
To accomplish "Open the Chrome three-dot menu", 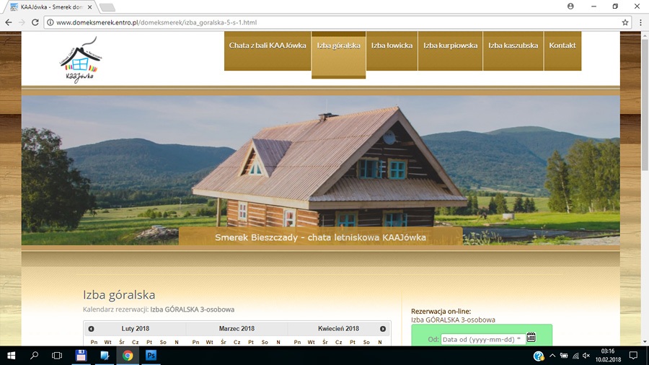I will point(640,22).
